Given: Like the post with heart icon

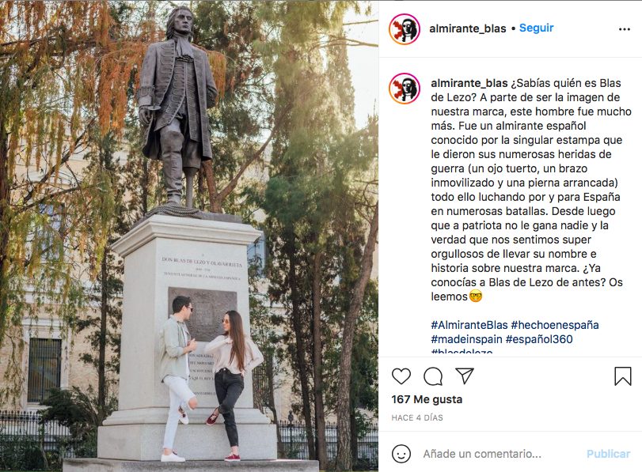Looking at the screenshot, I should point(401,376).
